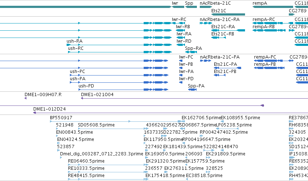Select the DME1-009H07.R clone label

coord(43,95)
